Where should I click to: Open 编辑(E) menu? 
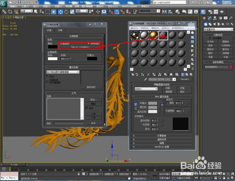pyautogui.click(x=13, y=6)
